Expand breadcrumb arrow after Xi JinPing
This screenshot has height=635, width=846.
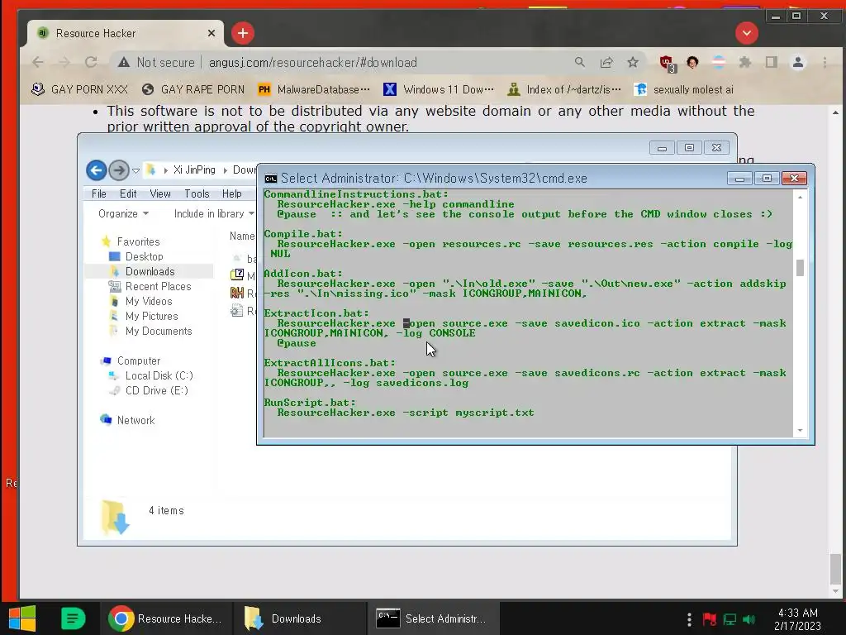225,170
